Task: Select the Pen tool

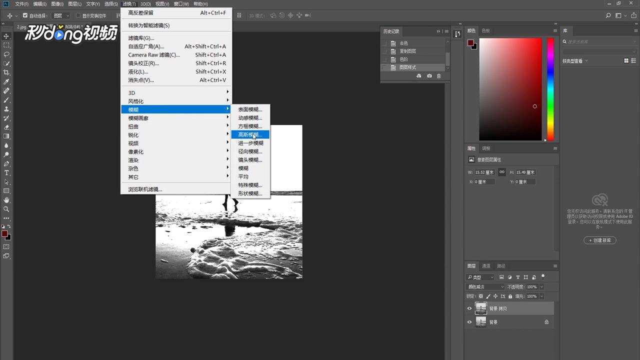Action: tap(6, 163)
